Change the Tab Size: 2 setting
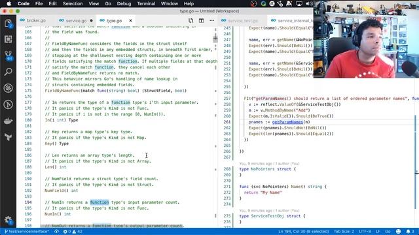This screenshot has width=419, height=235. [x=344, y=232]
